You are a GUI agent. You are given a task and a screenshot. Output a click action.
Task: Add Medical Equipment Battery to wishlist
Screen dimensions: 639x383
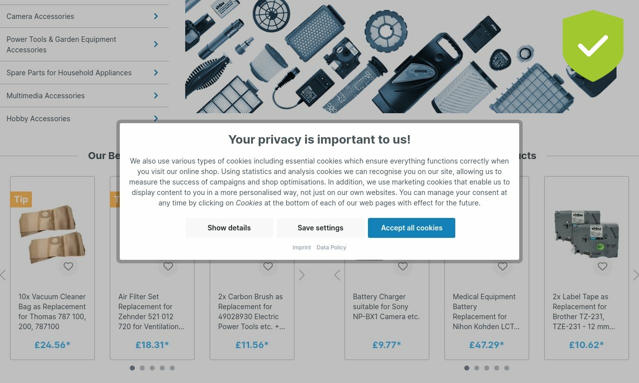tap(503, 266)
